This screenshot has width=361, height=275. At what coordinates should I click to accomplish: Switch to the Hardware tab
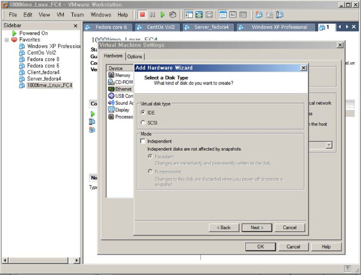(113, 56)
